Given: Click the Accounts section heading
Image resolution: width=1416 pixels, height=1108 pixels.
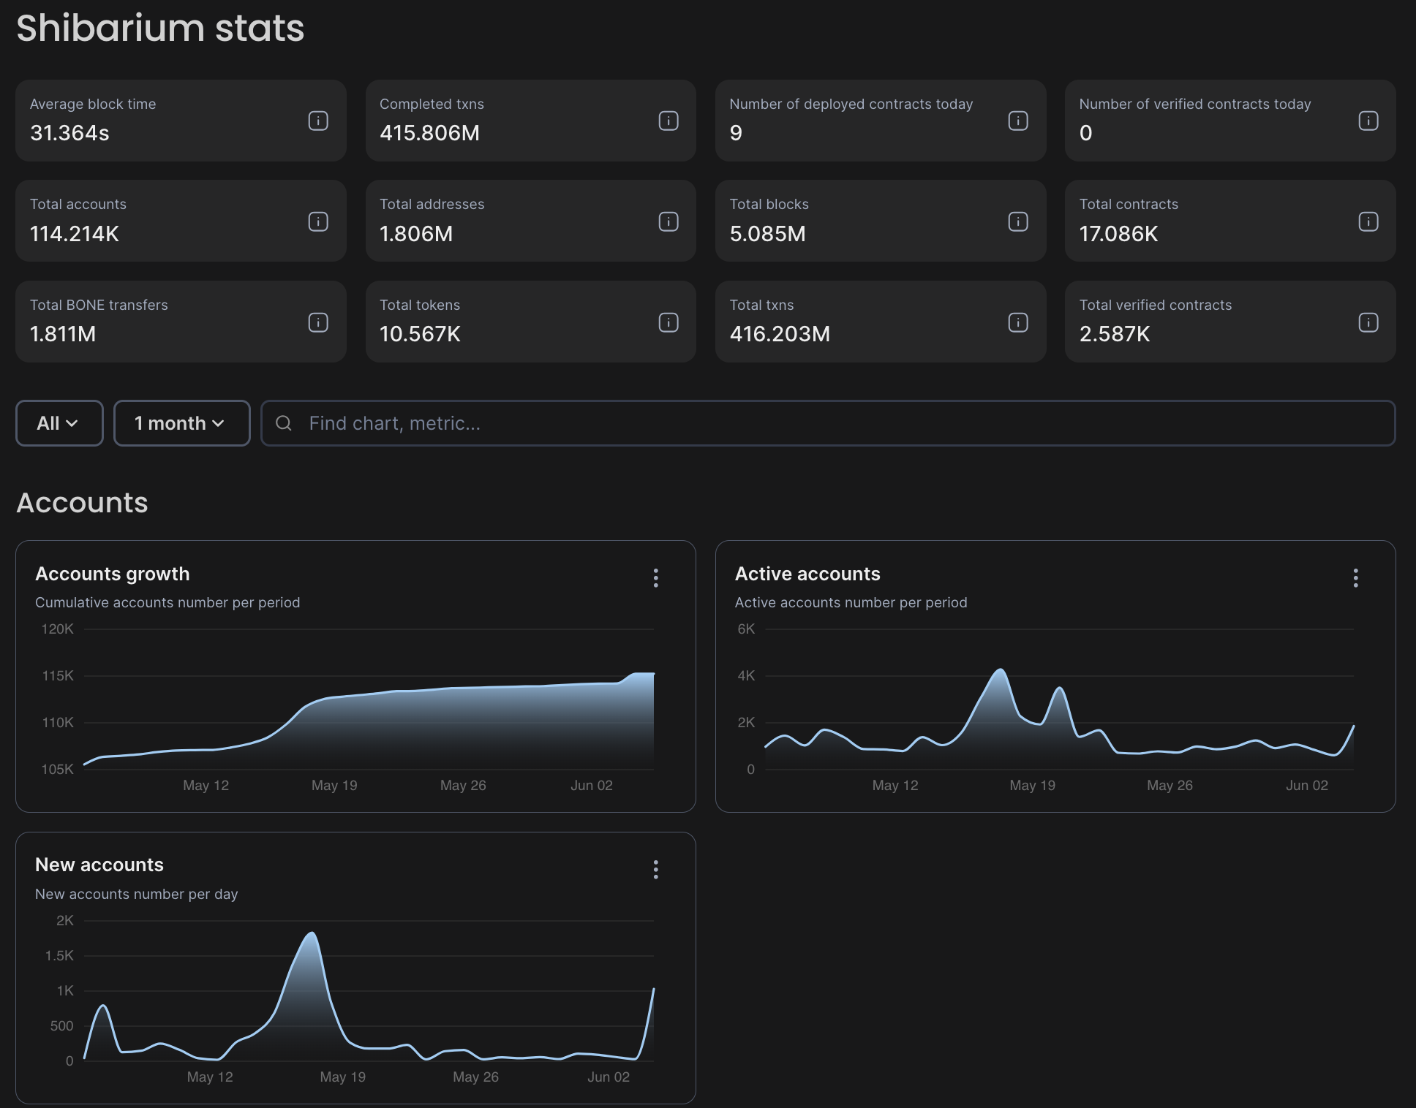Looking at the screenshot, I should 82,503.
